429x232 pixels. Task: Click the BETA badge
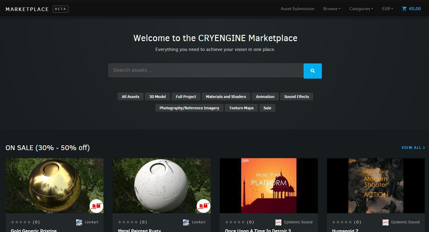60,9
